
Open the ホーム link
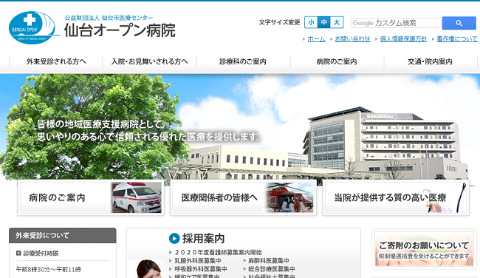click(316, 39)
